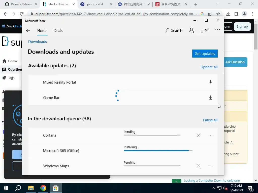
Task: Share this page icon in Chrome
Action: click(210, 14)
